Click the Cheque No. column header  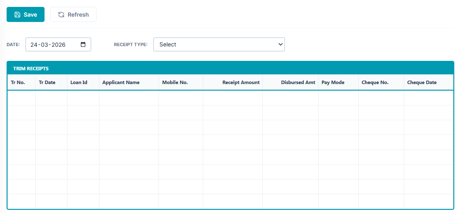point(375,83)
